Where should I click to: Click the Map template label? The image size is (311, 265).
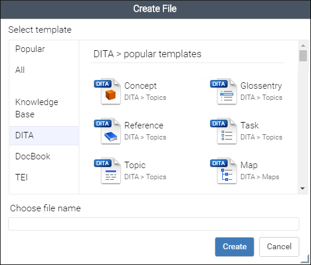click(249, 165)
